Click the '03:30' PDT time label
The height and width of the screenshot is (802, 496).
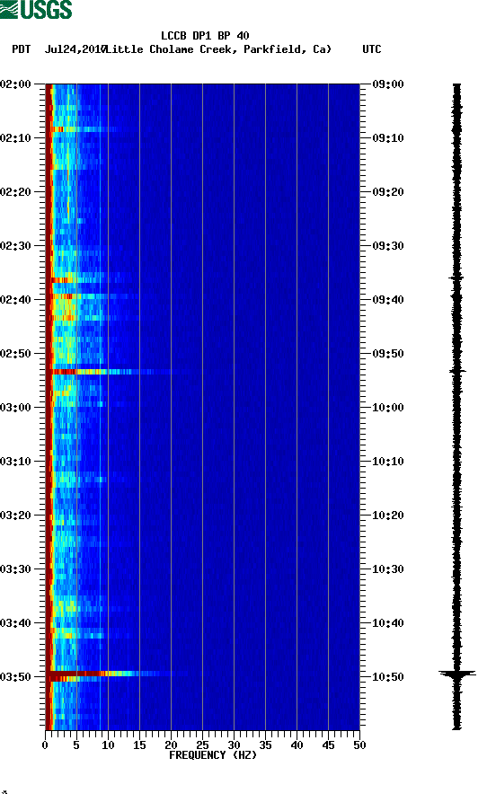[x=15, y=568]
